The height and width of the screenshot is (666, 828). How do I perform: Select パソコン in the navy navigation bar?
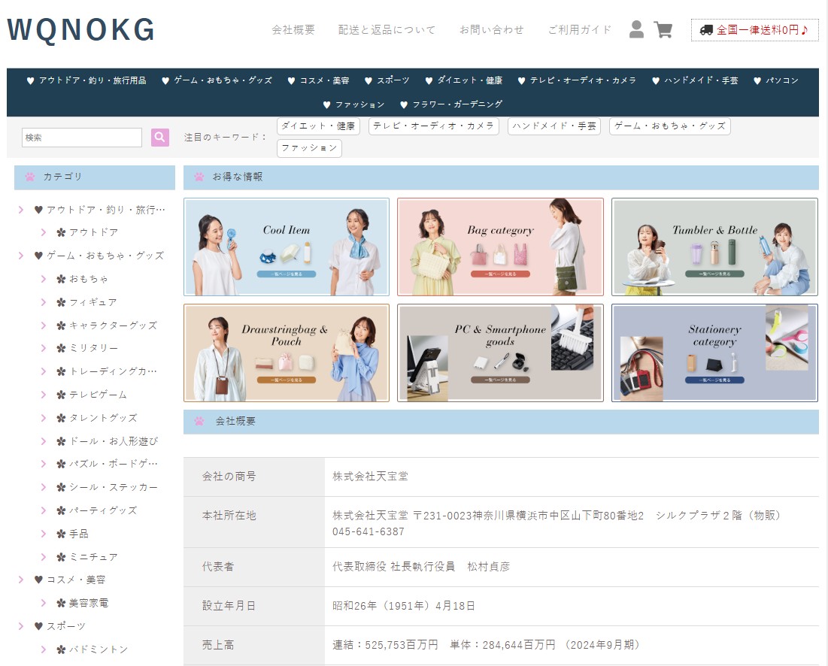[x=776, y=80]
